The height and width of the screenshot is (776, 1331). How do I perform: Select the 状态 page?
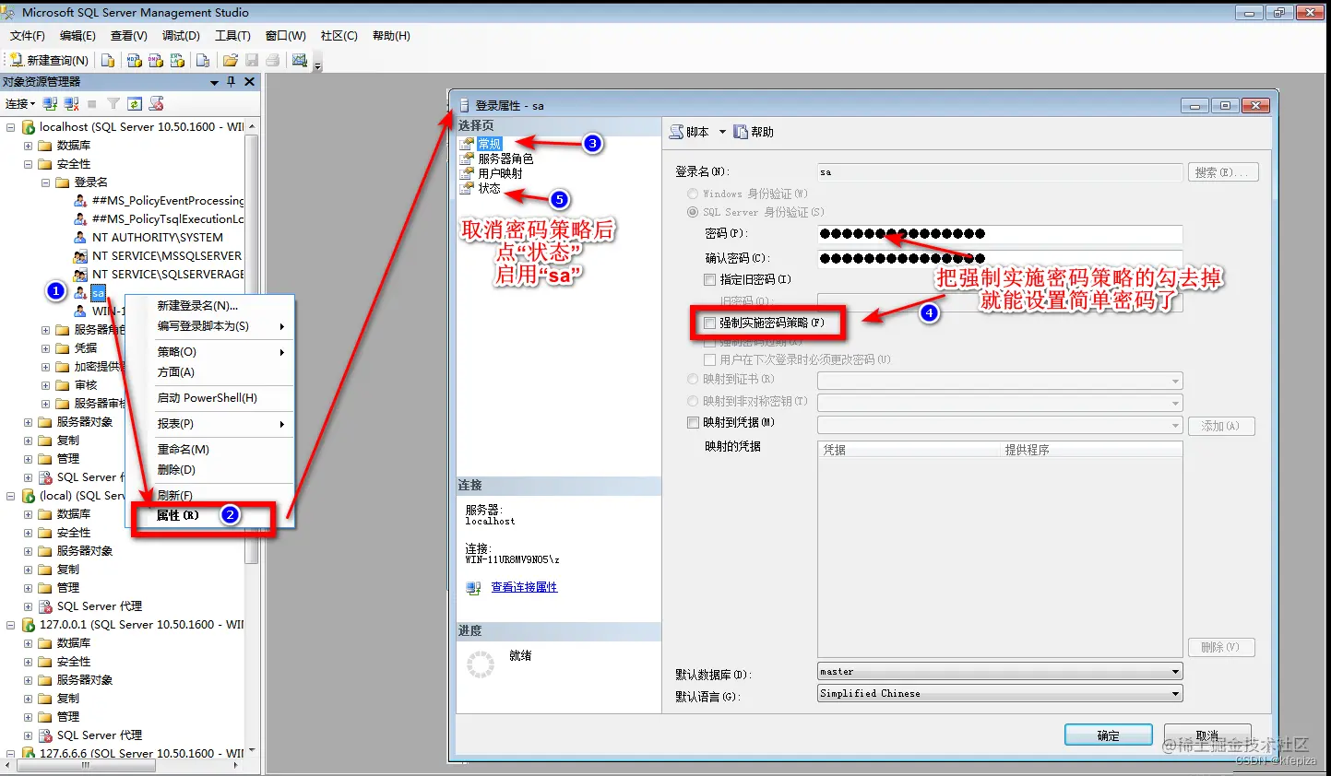click(x=489, y=188)
